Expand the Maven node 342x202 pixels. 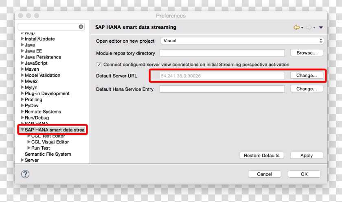pos(22,69)
